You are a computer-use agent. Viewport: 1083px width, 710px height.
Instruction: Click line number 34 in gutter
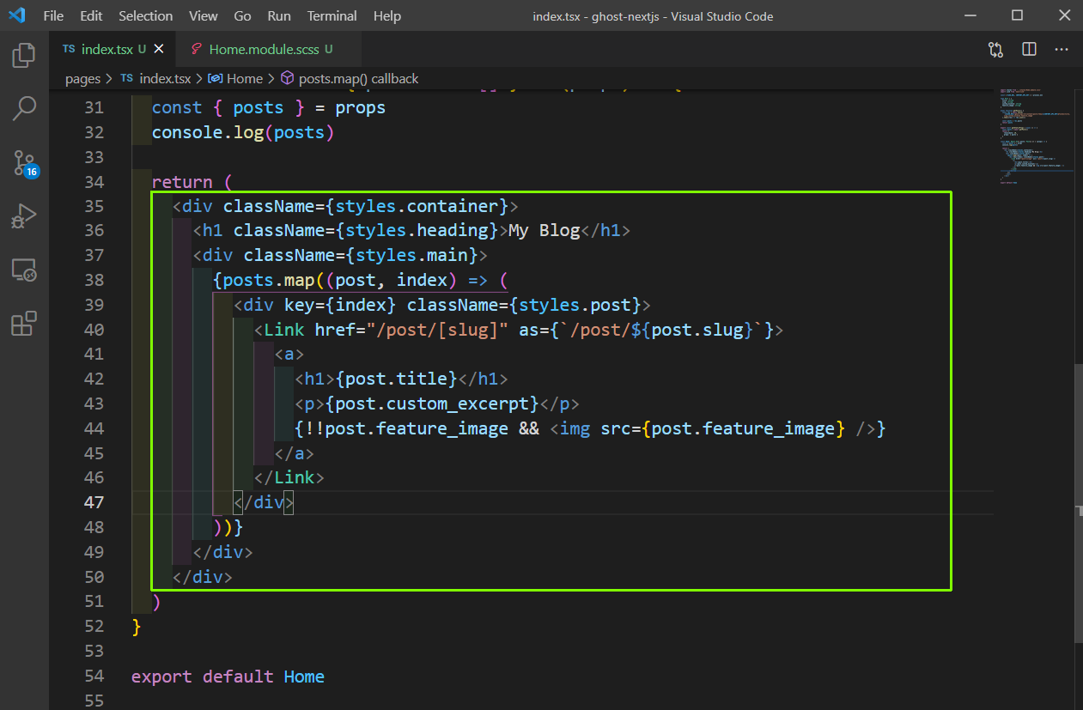[x=94, y=182]
